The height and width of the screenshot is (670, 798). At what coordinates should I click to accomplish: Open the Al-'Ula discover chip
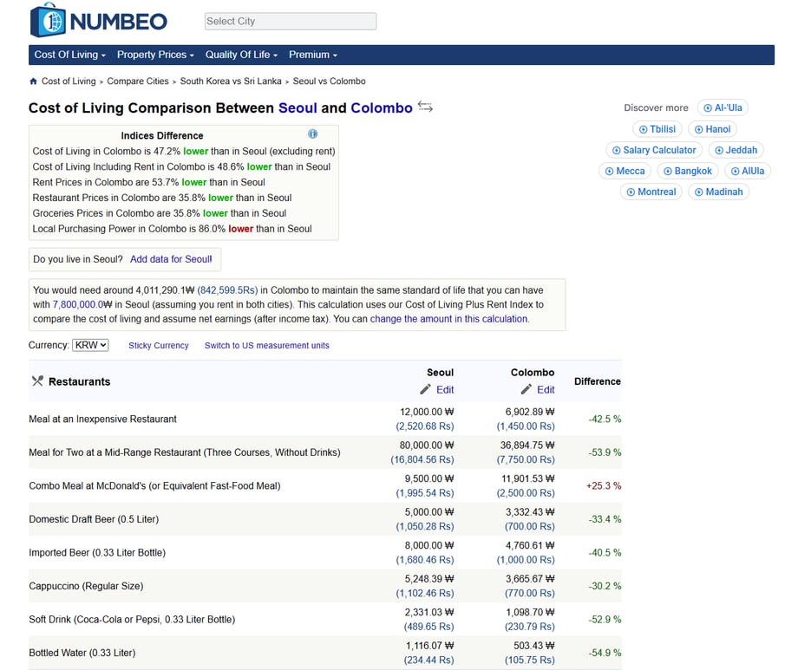[x=723, y=108]
